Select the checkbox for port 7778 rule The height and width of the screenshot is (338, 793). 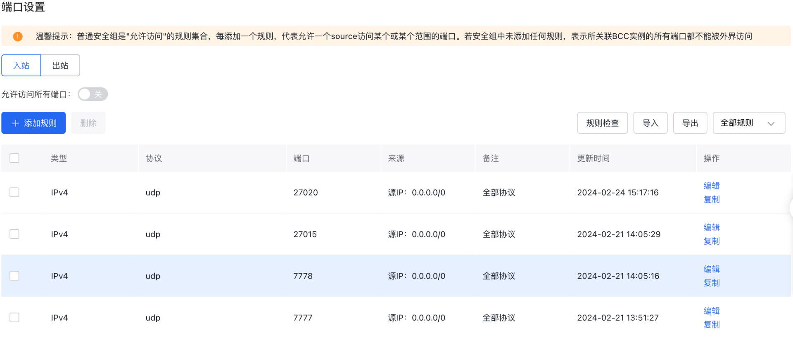pos(14,276)
